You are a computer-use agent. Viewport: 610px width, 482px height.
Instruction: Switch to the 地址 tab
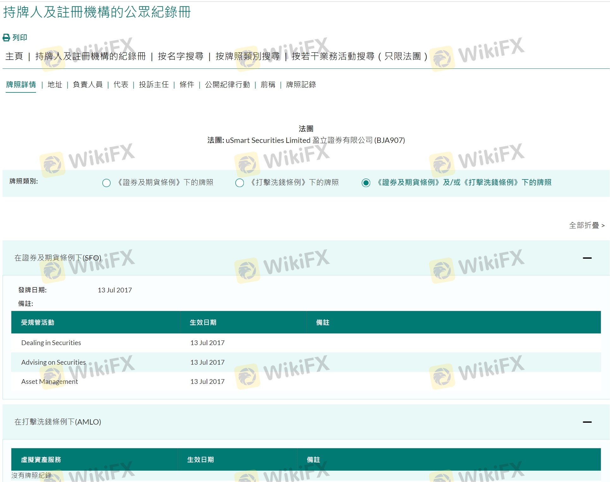(x=55, y=85)
